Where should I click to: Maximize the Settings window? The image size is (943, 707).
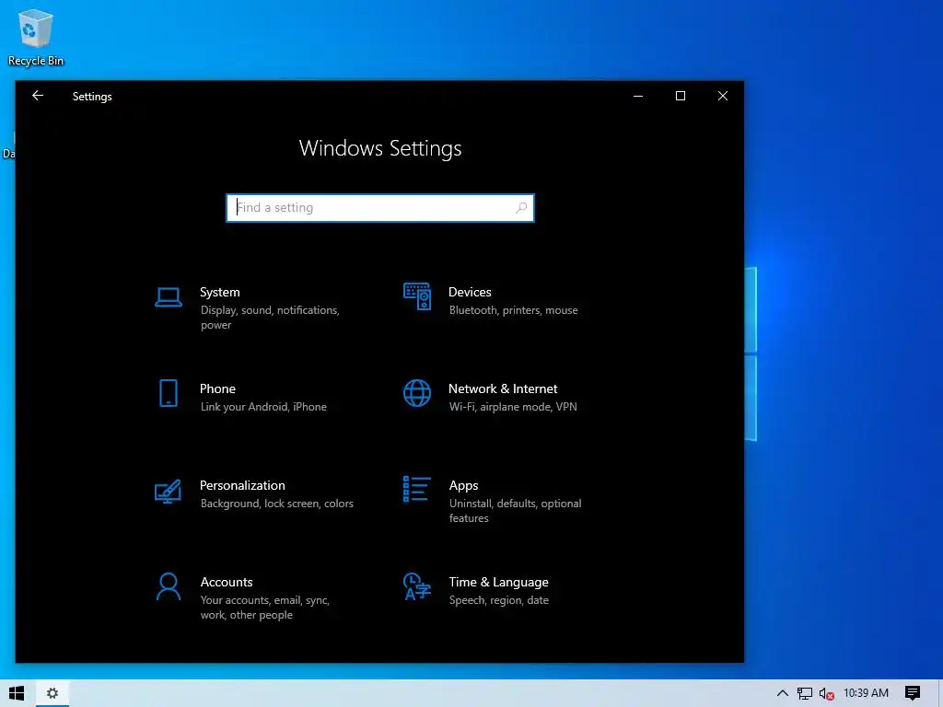681,96
